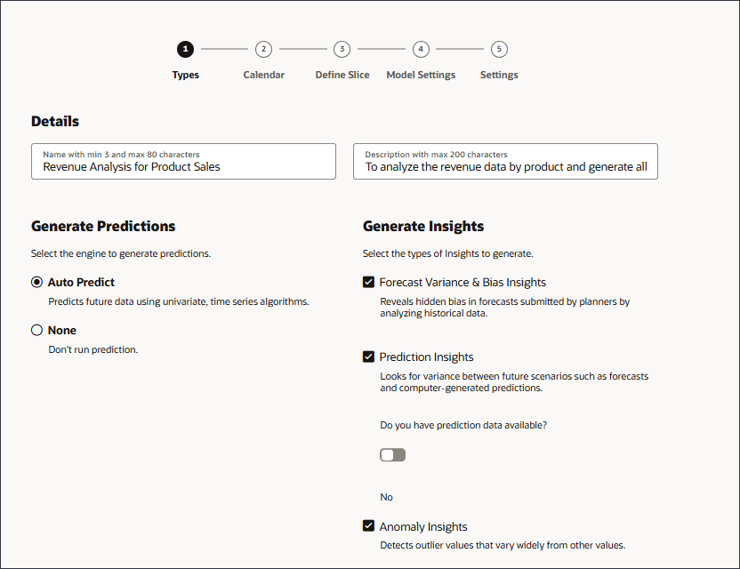Open step 3 Define Slice circle
Image resolution: width=740 pixels, height=569 pixels.
(342, 49)
